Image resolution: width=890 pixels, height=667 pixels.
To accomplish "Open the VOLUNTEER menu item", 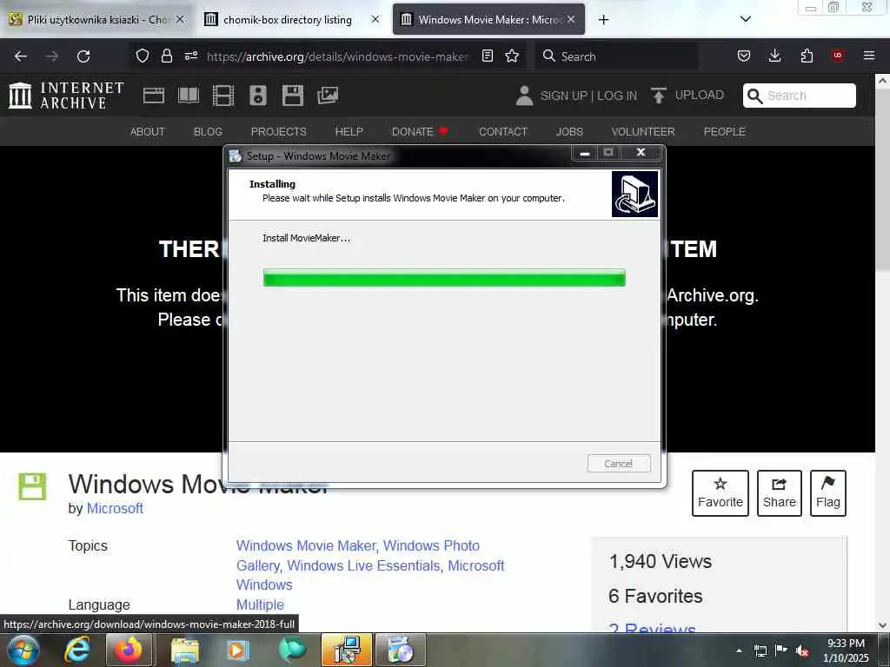I will 643,132.
